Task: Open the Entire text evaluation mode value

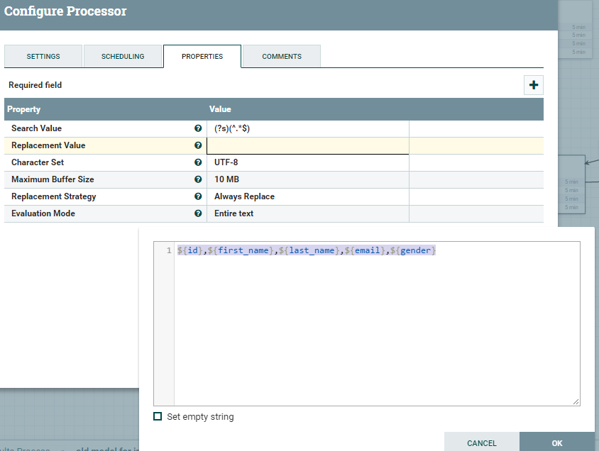Action: tap(308, 213)
